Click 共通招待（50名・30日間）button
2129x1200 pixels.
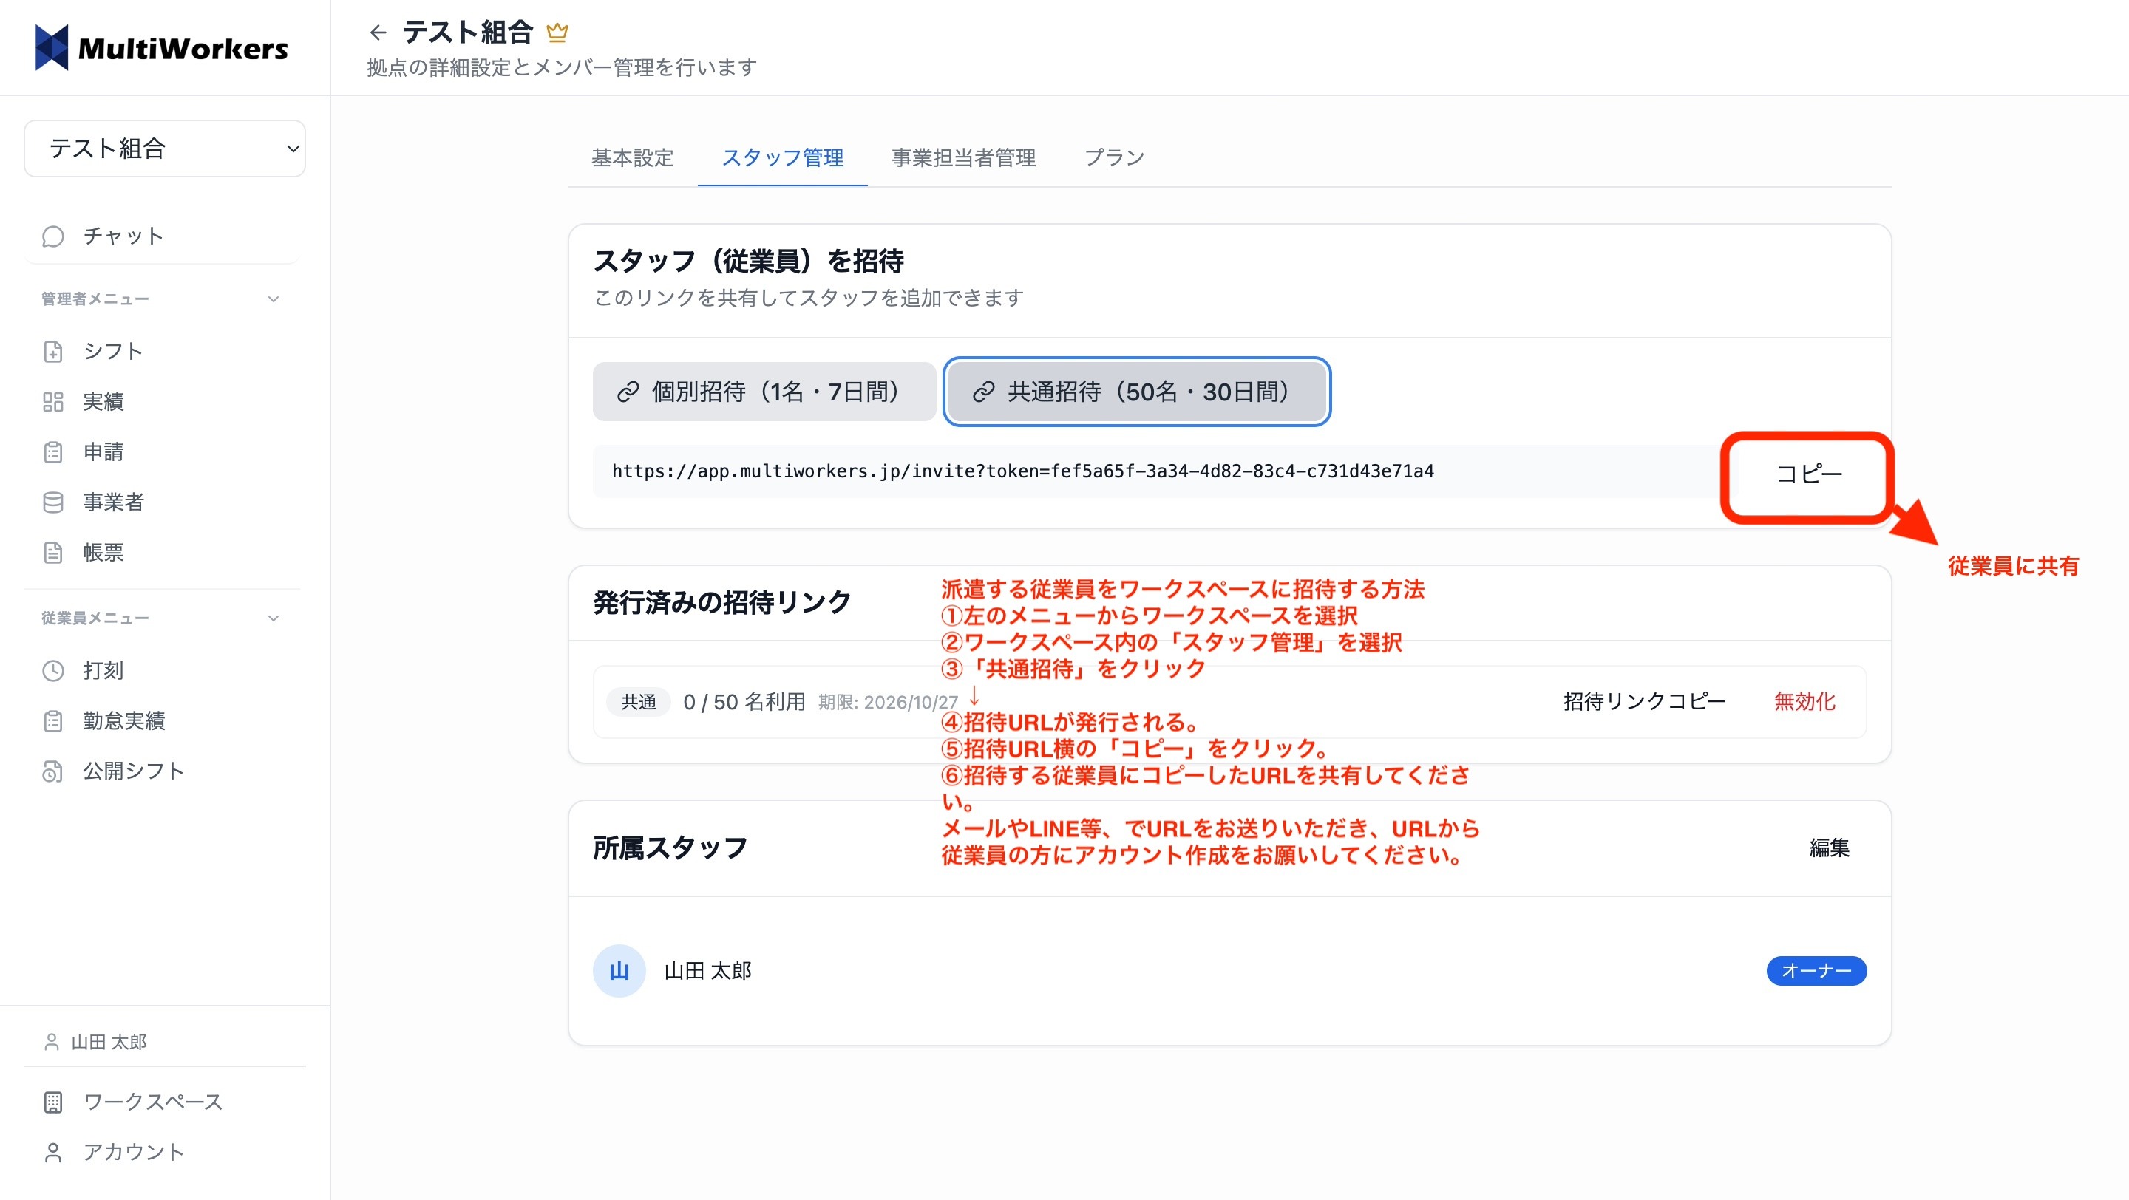tap(1137, 392)
